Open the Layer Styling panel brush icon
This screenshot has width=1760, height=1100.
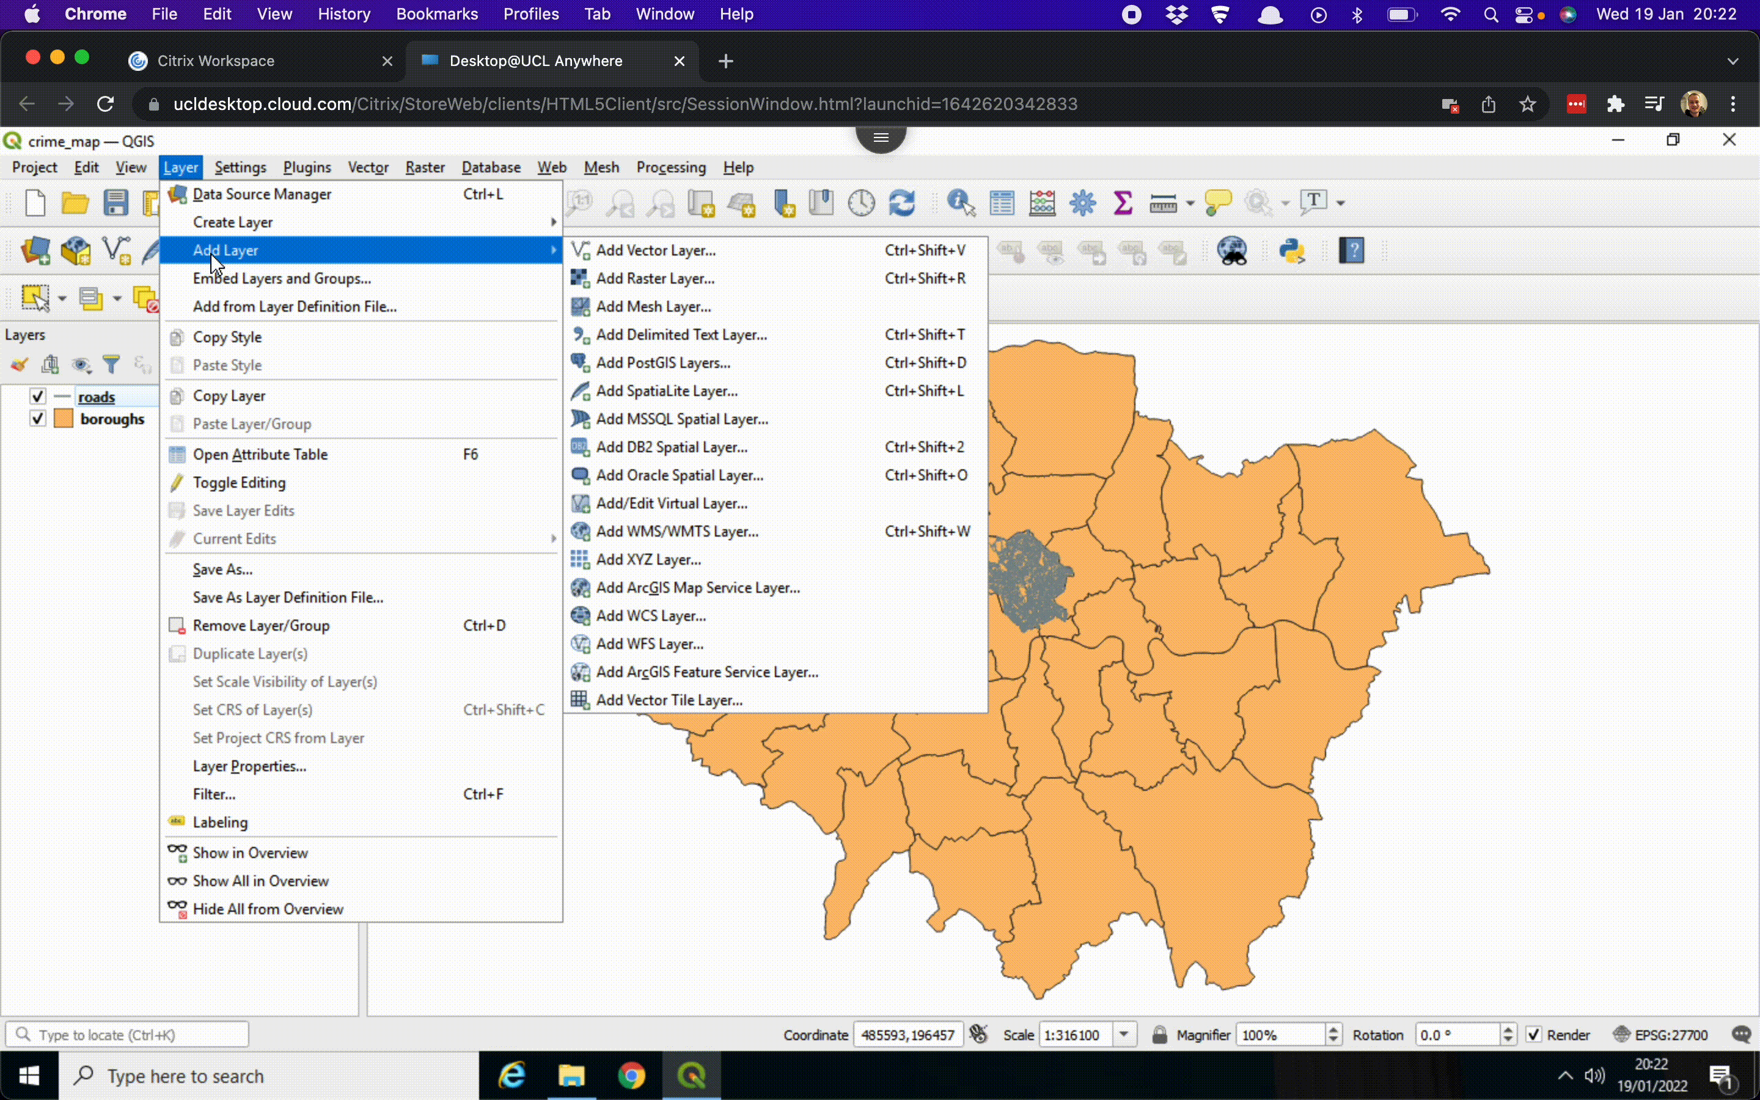(19, 364)
